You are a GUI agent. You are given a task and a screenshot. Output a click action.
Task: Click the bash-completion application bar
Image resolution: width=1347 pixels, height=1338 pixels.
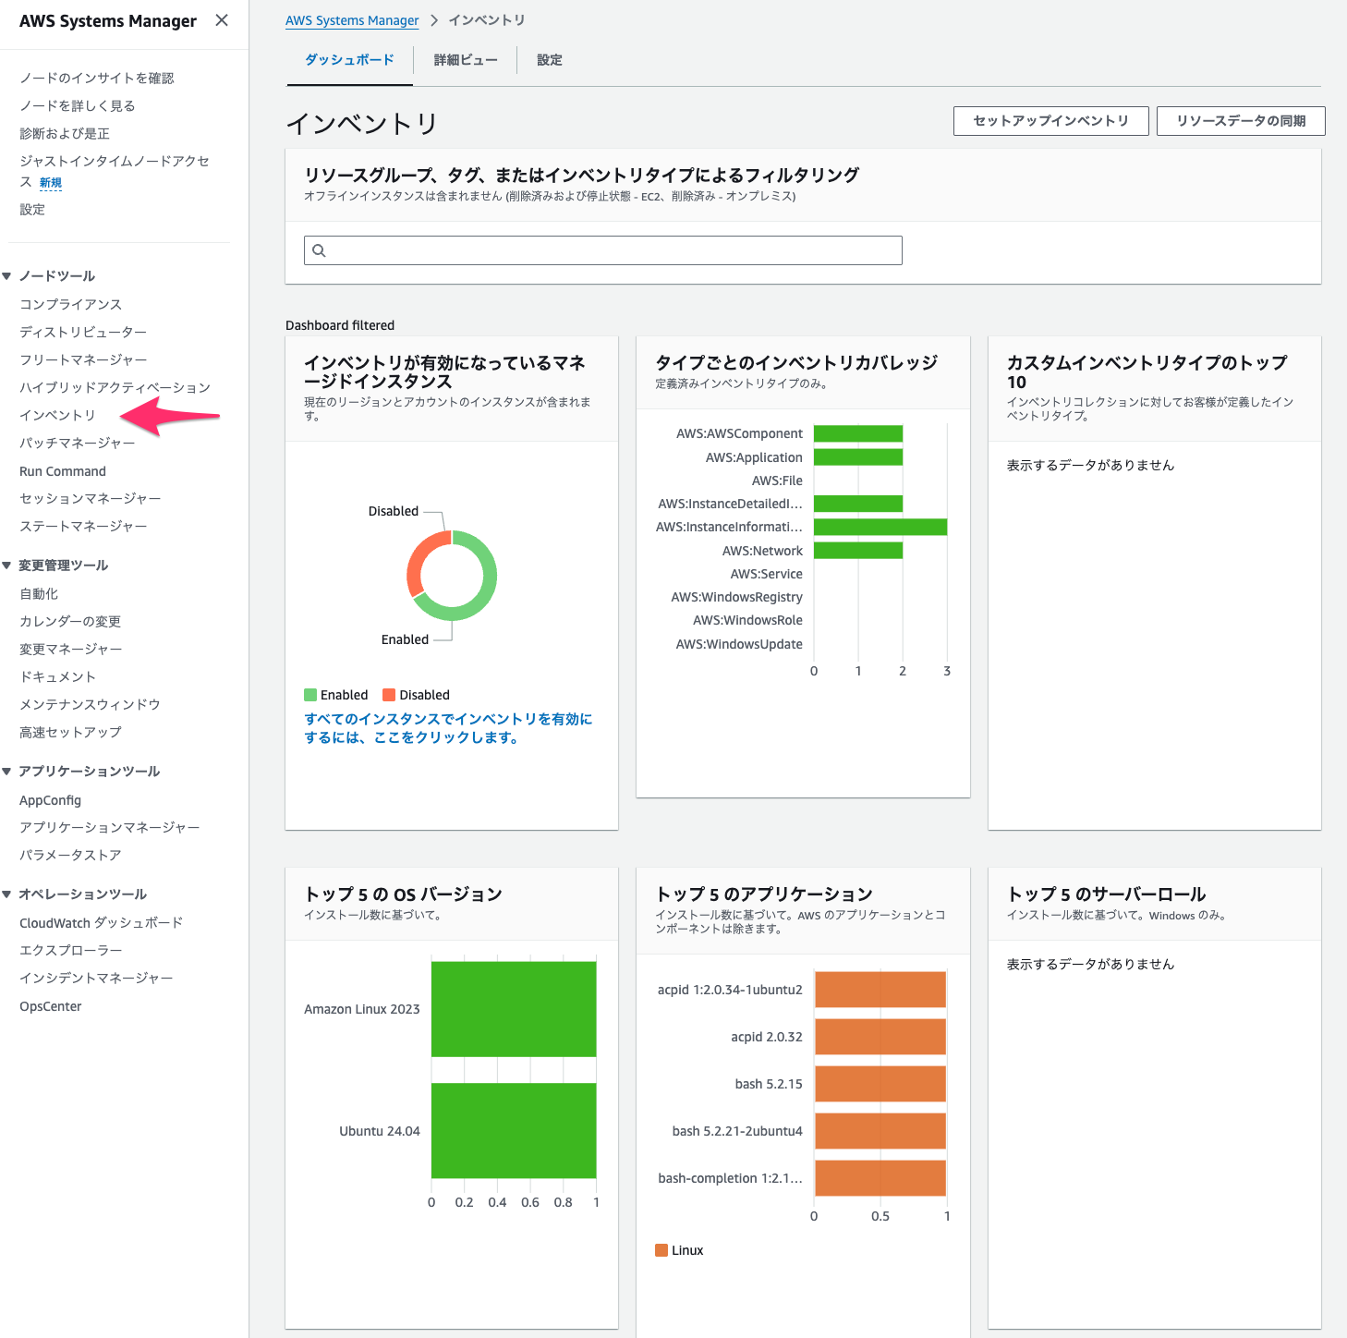(x=880, y=1178)
